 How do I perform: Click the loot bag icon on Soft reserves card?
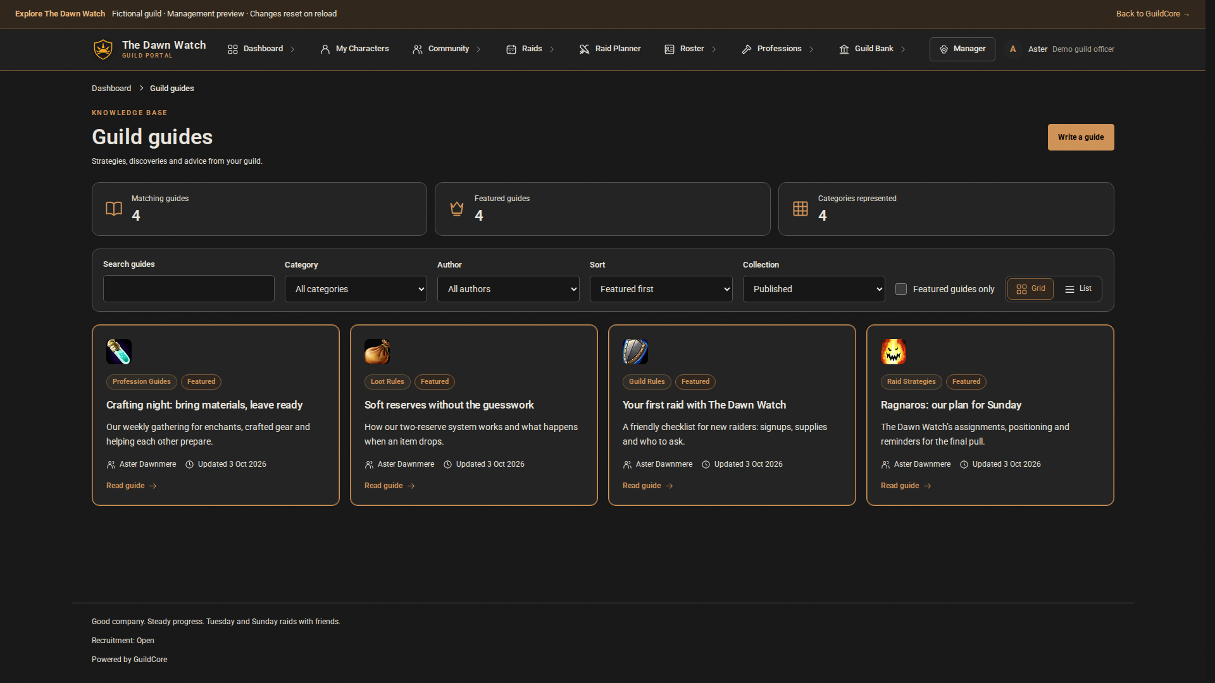tap(377, 352)
